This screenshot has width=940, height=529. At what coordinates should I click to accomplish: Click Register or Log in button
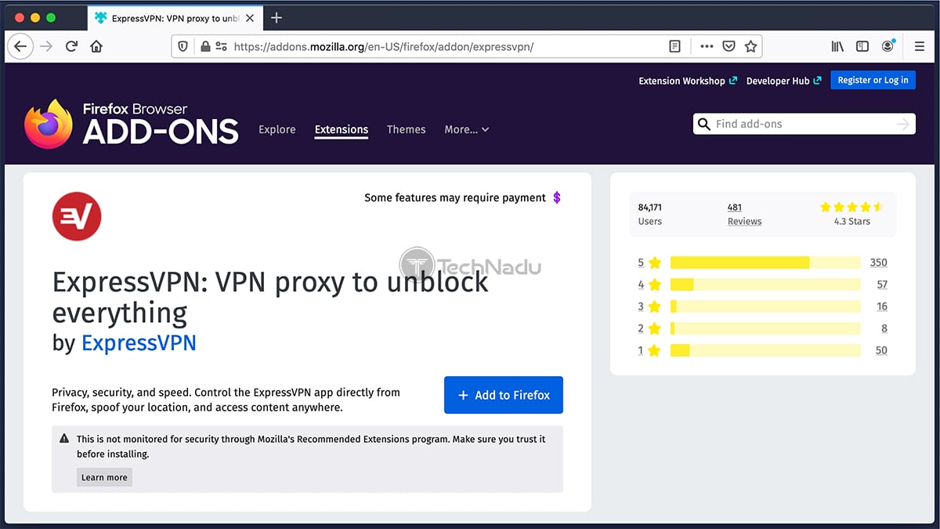pos(873,80)
